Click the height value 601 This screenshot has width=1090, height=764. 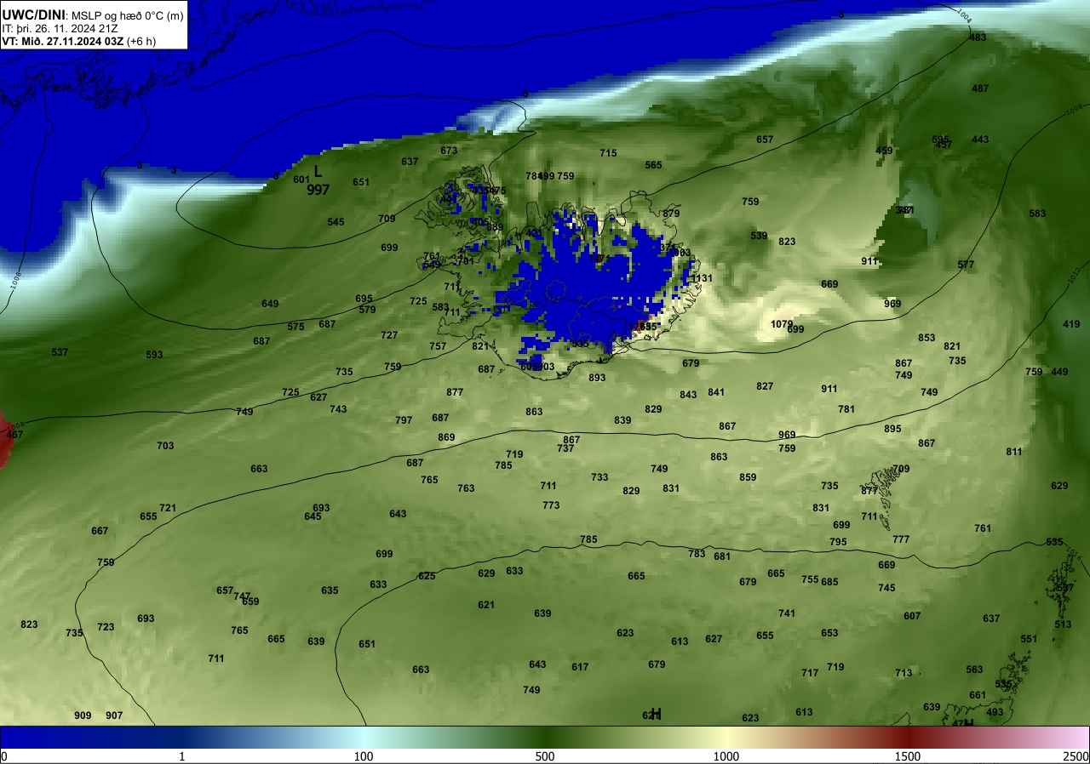pyautogui.click(x=301, y=180)
